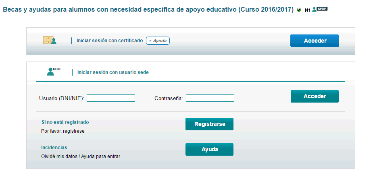Click the certificate chip card icon
The width and height of the screenshot is (375, 179).
50,40
